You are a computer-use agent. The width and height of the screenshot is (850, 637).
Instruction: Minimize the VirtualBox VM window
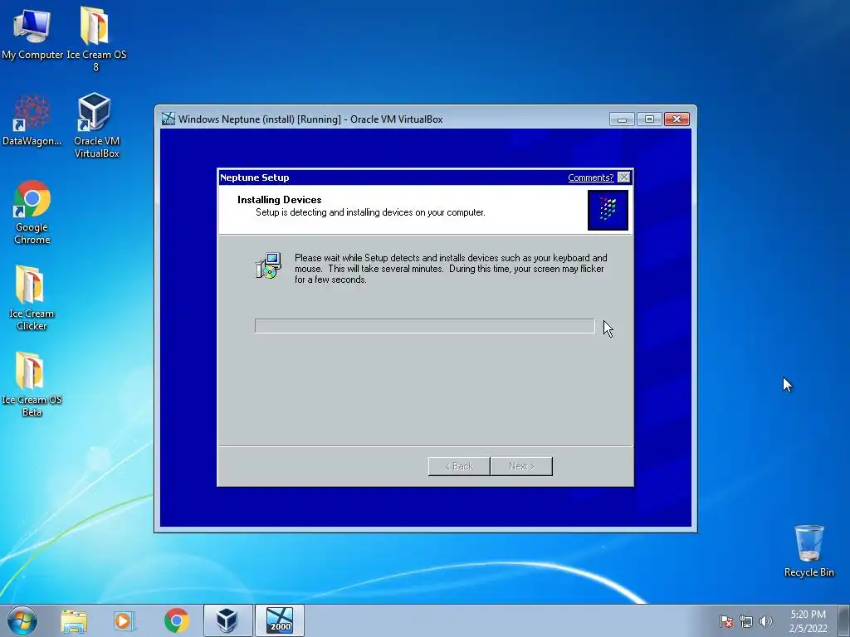coord(622,119)
